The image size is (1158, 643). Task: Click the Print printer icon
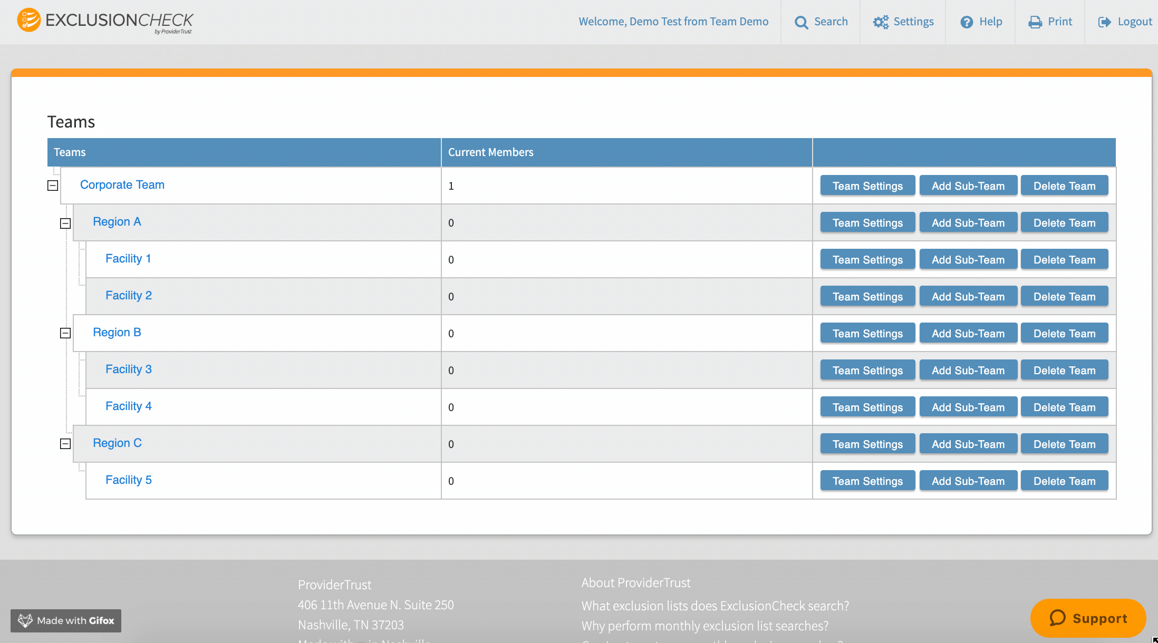click(1035, 22)
